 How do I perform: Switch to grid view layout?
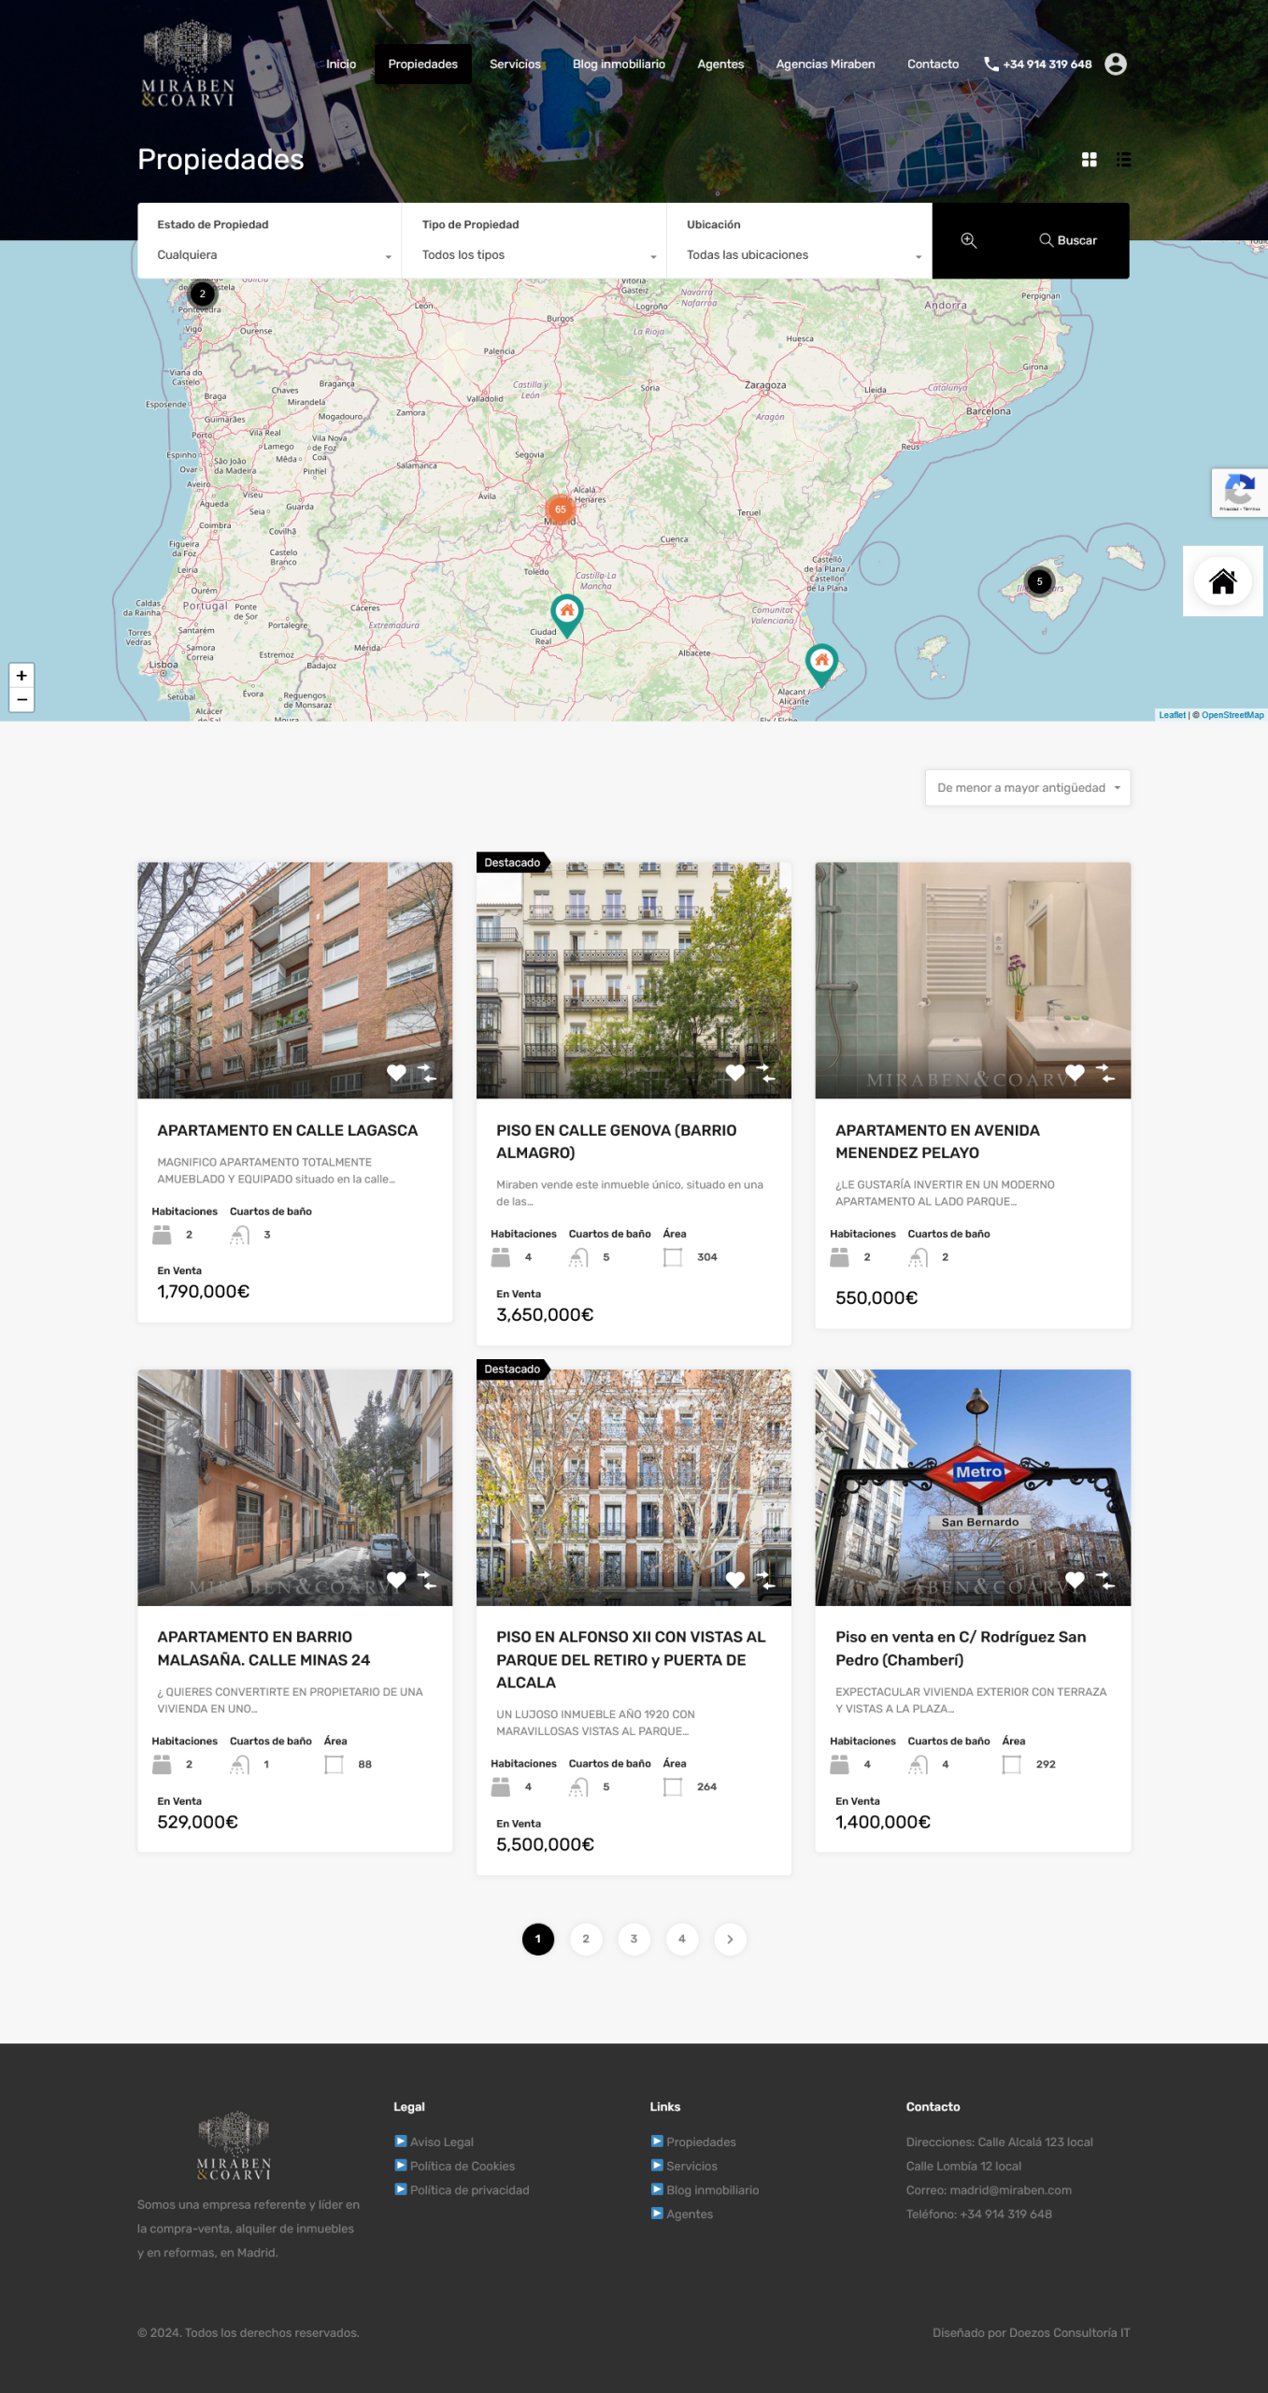coord(1089,160)
